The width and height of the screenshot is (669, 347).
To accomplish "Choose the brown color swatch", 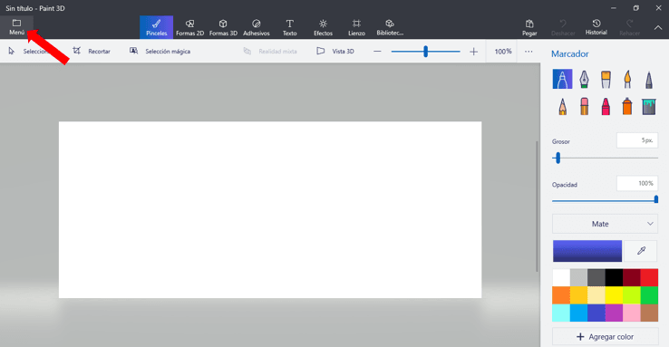I will pyautogui.click(x=649, y=313).
